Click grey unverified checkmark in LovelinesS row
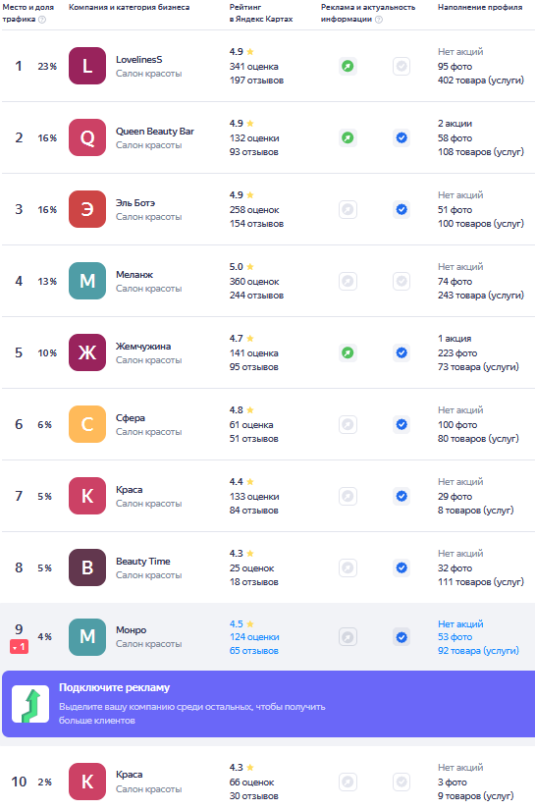The height and width of the screenshot is (810, 535). [x=401, y=66]
